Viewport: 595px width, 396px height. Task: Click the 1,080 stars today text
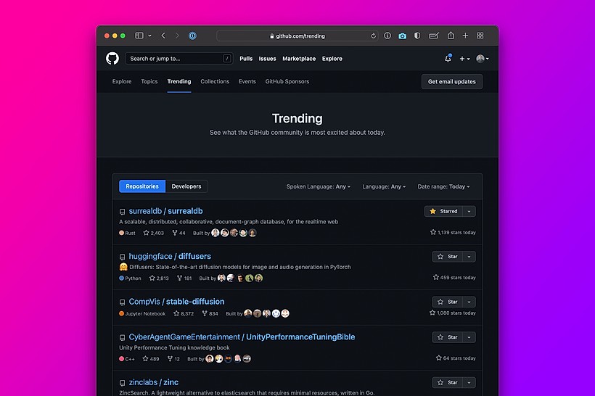pyautogui.click(x=452, y=313)
